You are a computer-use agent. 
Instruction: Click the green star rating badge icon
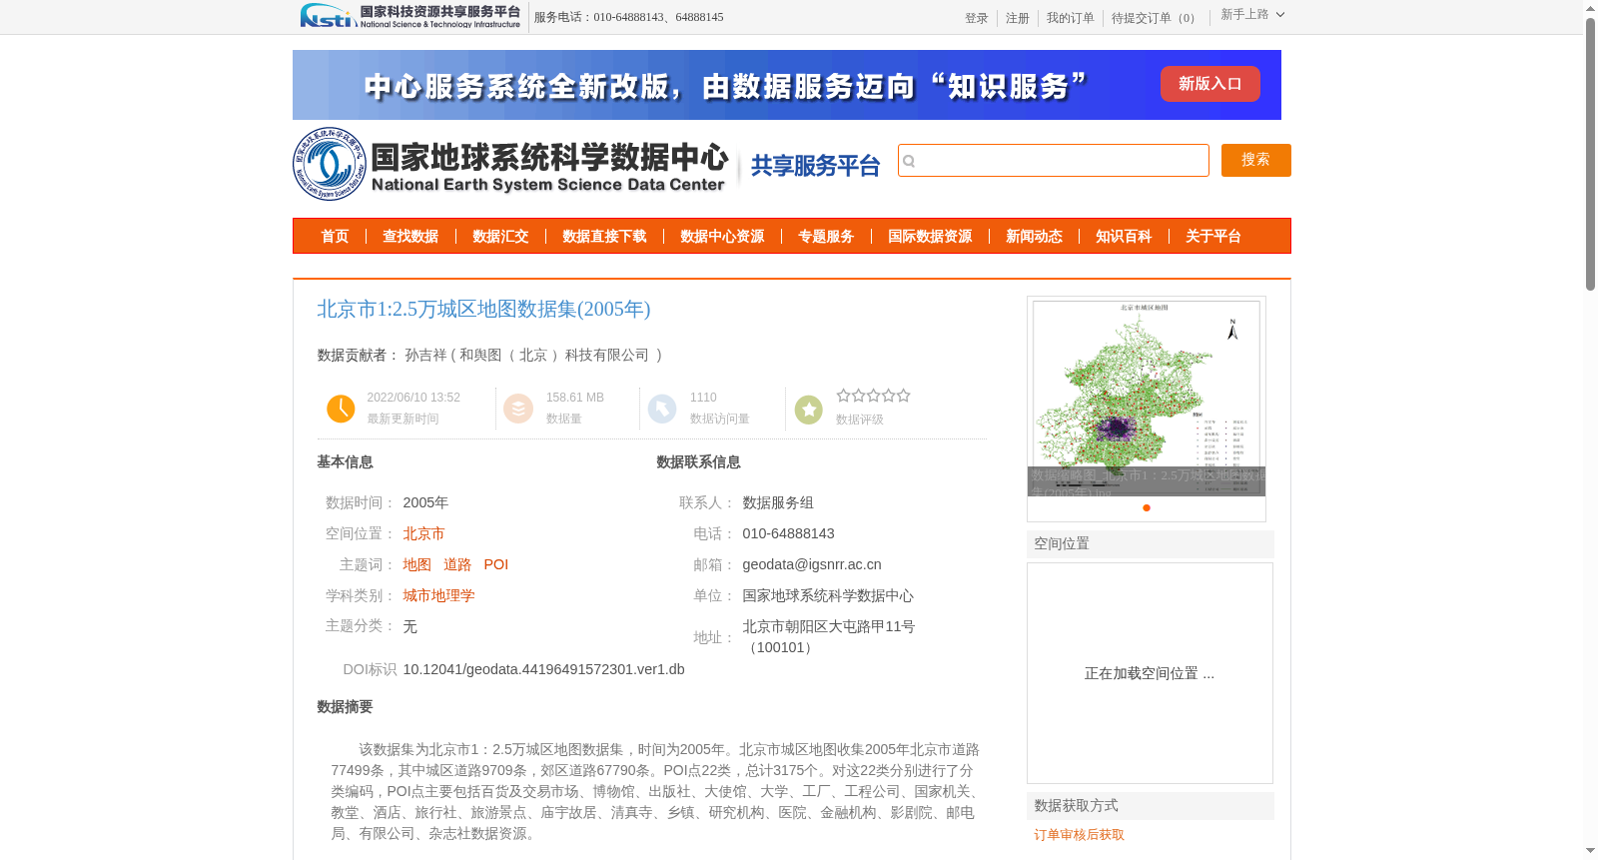click(809, 409)
